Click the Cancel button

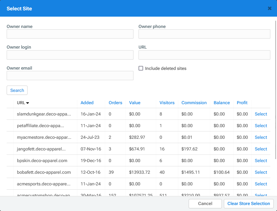coord(205,203)
